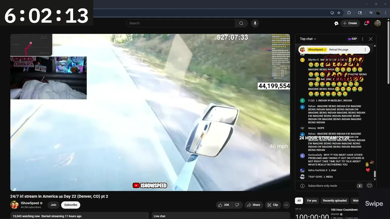
Task: Open the YouTube account avatar menu
Action: tap(378, 23)
